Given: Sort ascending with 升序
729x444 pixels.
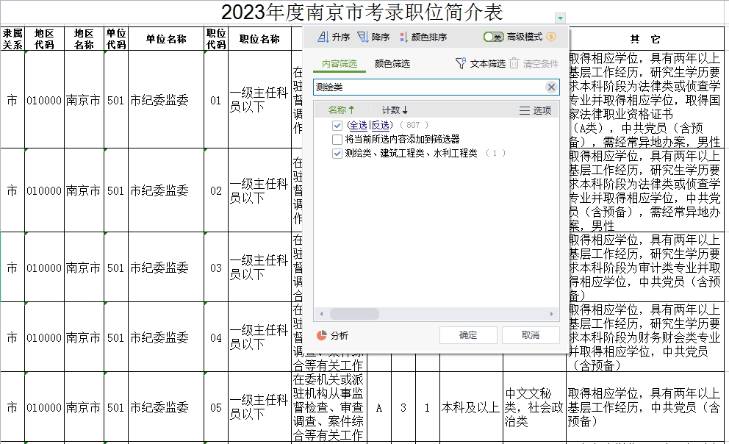Looking at the screenshot, I should 334,37.
